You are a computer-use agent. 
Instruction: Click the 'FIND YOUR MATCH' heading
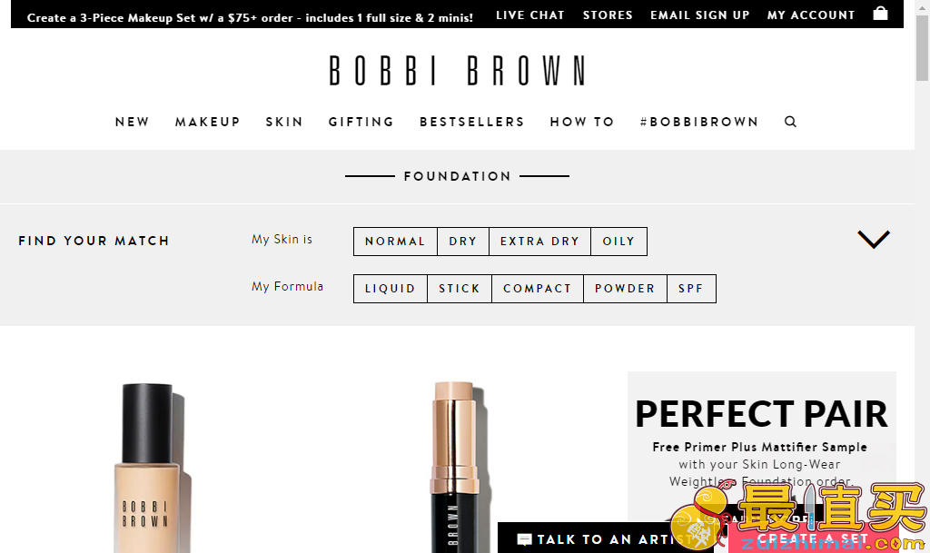point(94,241)
